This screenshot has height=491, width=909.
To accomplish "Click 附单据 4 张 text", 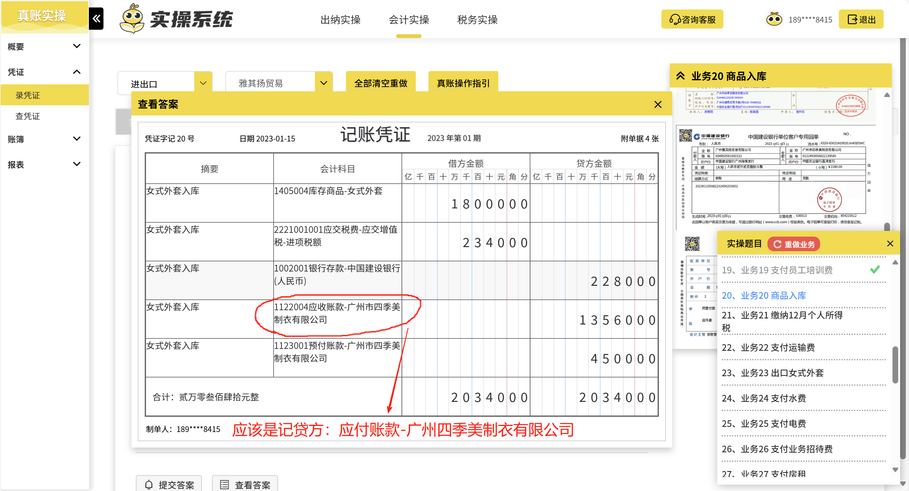I will tap(640, 139).
